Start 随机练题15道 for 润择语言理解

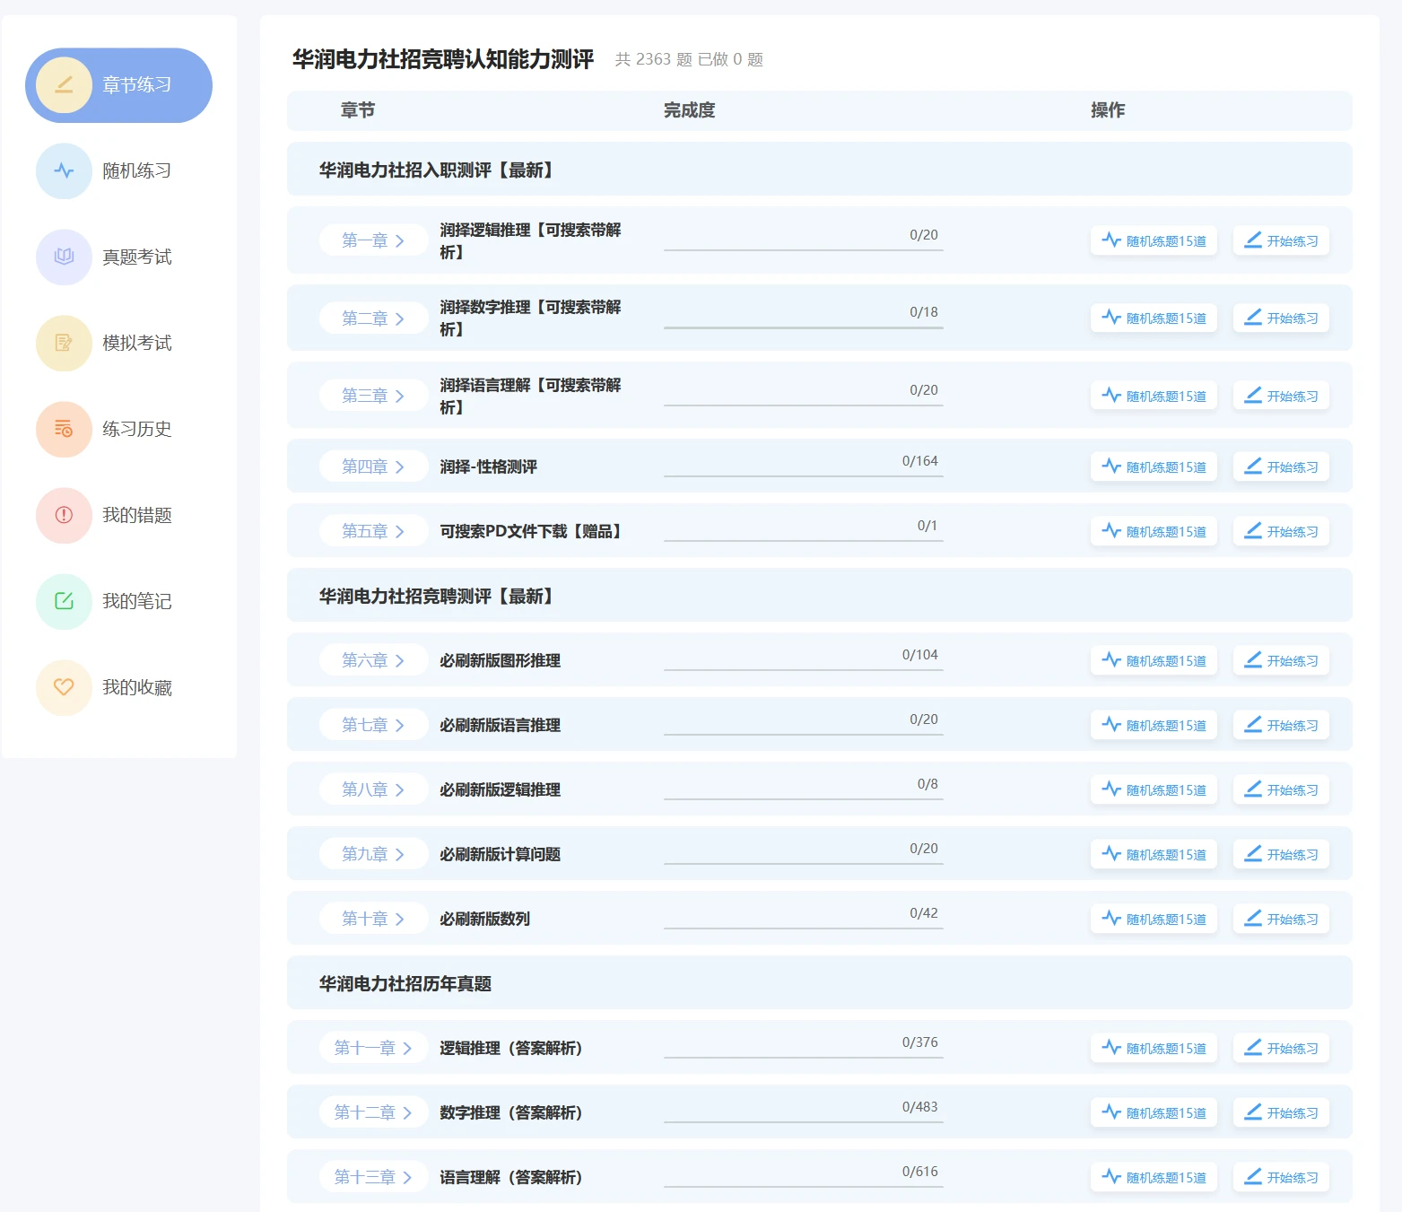[1154, 396]
